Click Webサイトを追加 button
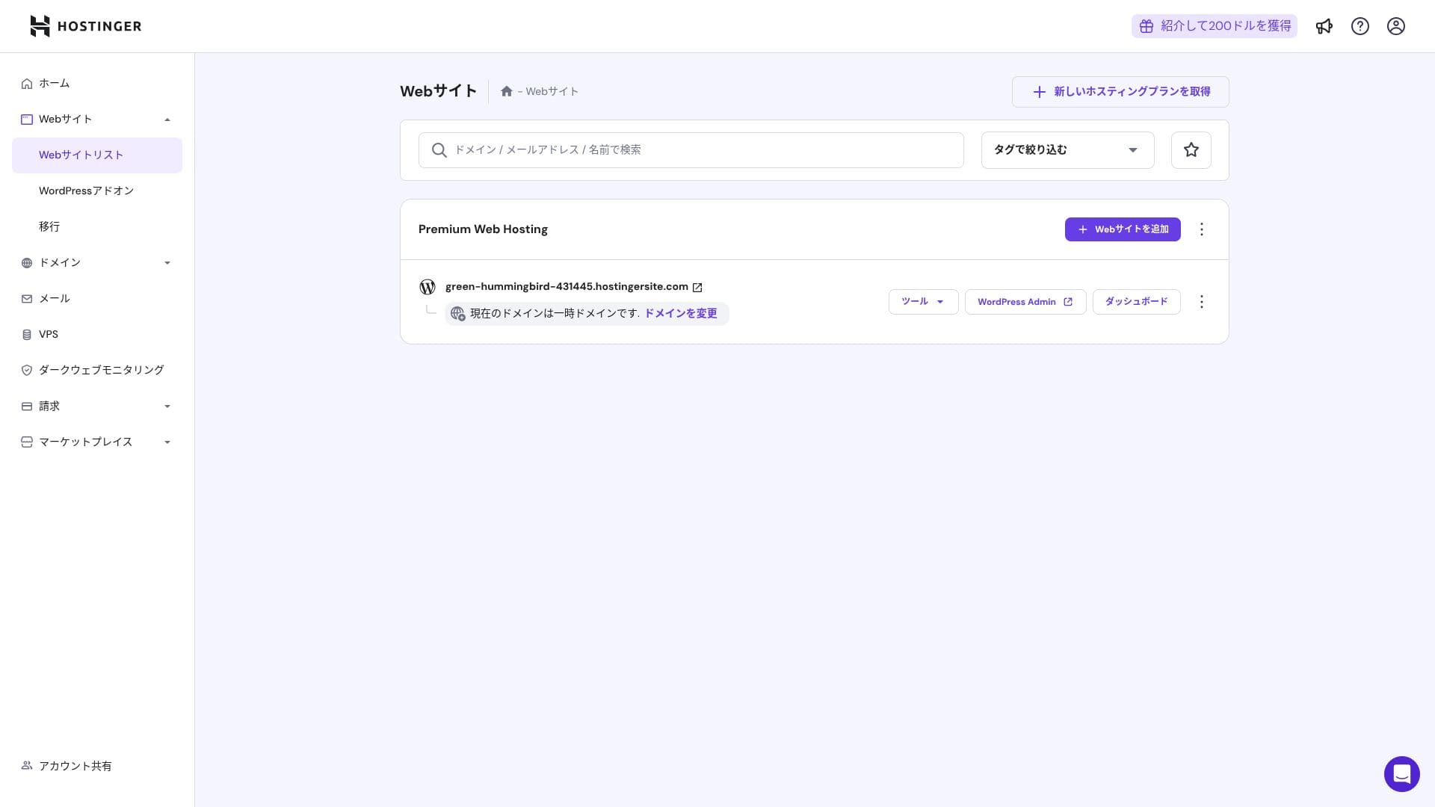This screenshot has width=1435, height=807. tap(1123, 229)
